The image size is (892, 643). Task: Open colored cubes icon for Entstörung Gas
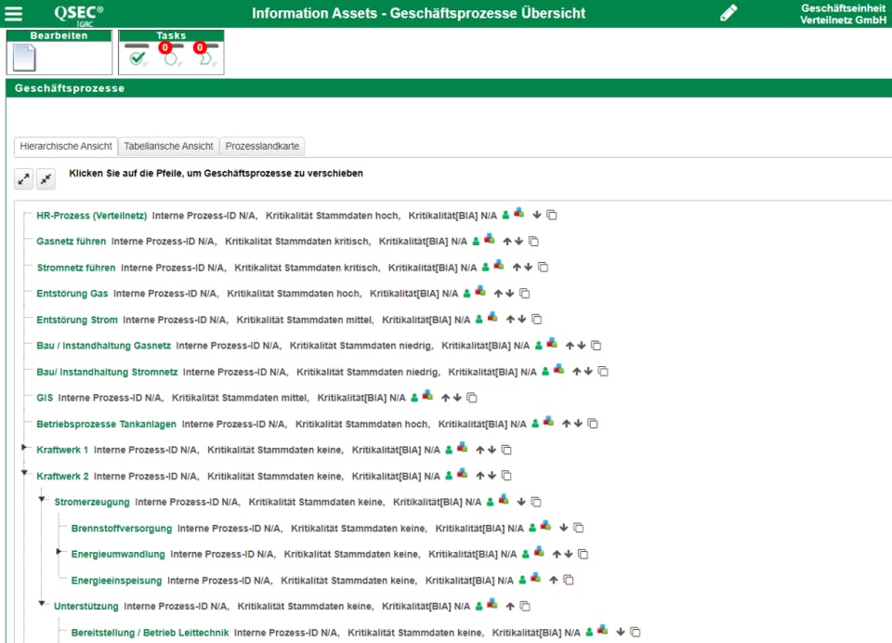480,292
